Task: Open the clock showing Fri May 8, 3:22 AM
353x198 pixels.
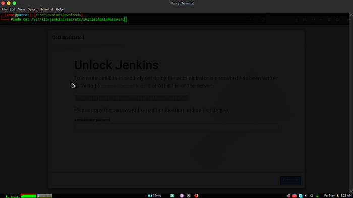Action: 338,196
